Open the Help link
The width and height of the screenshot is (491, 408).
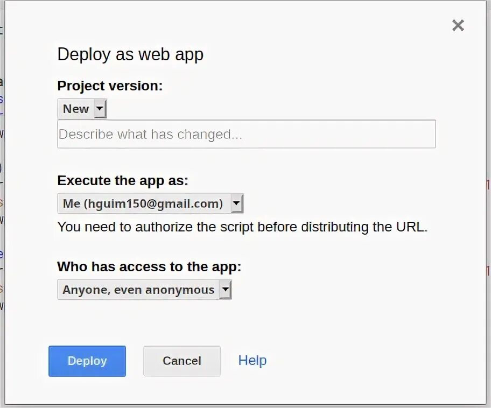pyautogui.click(x=252, y=361)
